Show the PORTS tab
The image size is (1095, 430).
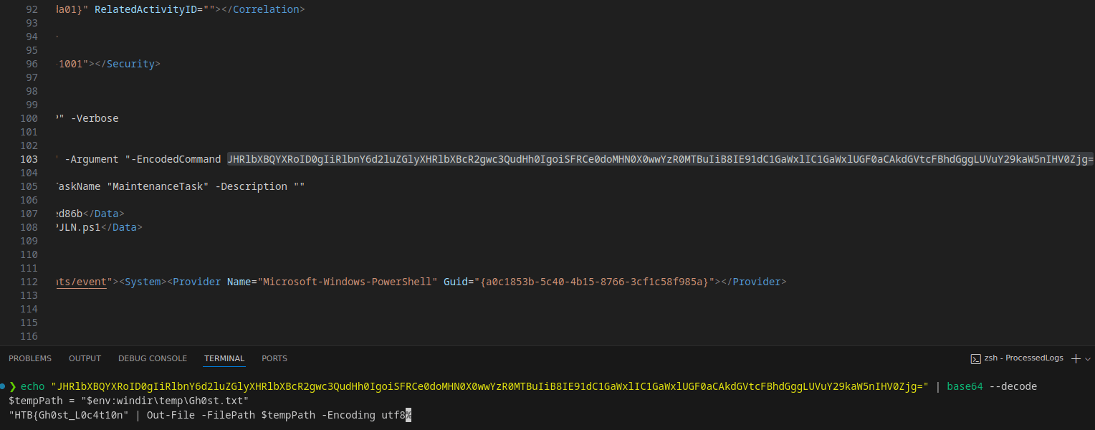(x=274, y=358)
